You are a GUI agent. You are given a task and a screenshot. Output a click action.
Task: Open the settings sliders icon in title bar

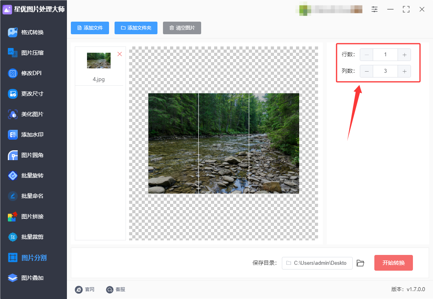click(374, 9)
